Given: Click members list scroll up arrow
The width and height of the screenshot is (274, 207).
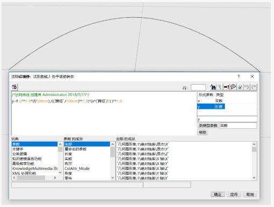Looking at the screenshot, I should click(x=113, y=144).
